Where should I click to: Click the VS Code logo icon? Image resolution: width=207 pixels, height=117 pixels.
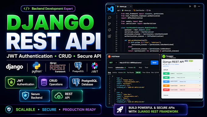[111, 9]
